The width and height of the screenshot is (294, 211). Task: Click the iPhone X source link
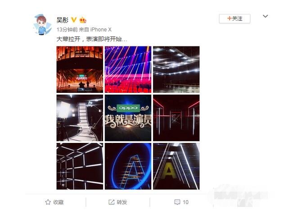point(101,29)
